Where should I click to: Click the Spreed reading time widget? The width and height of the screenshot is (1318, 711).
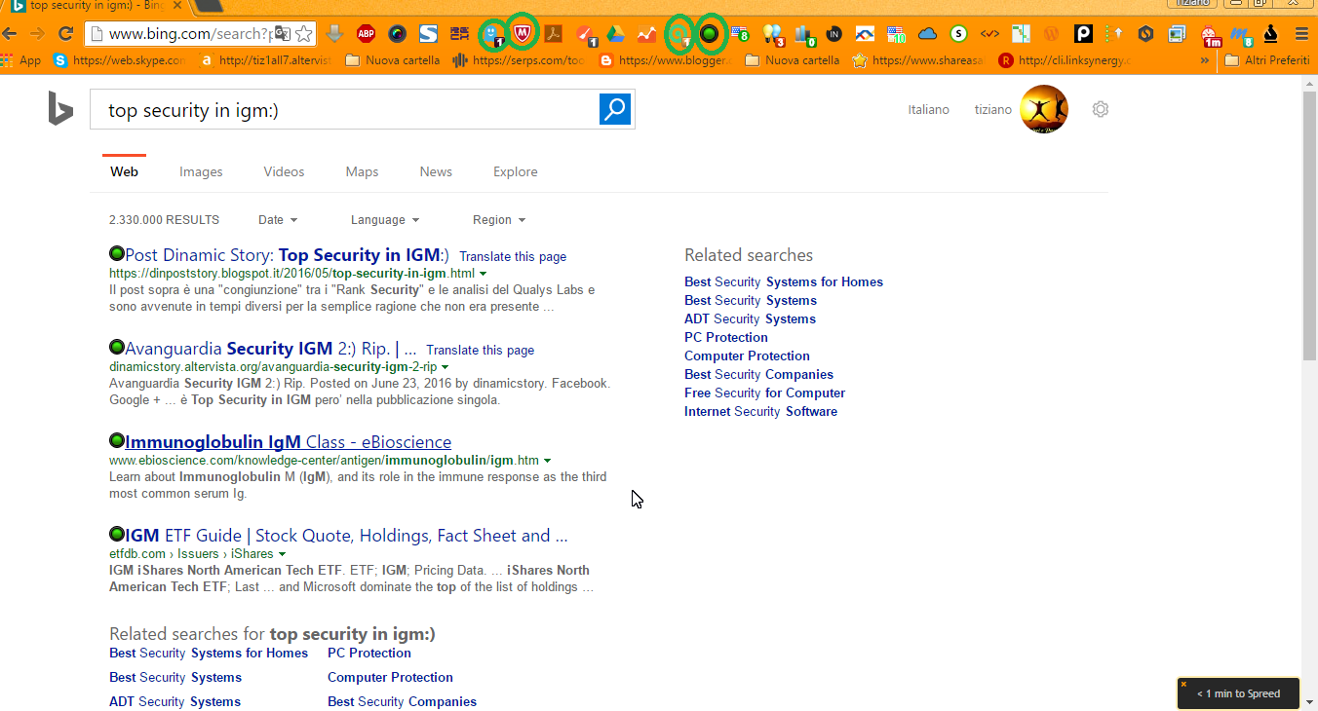1238,693
